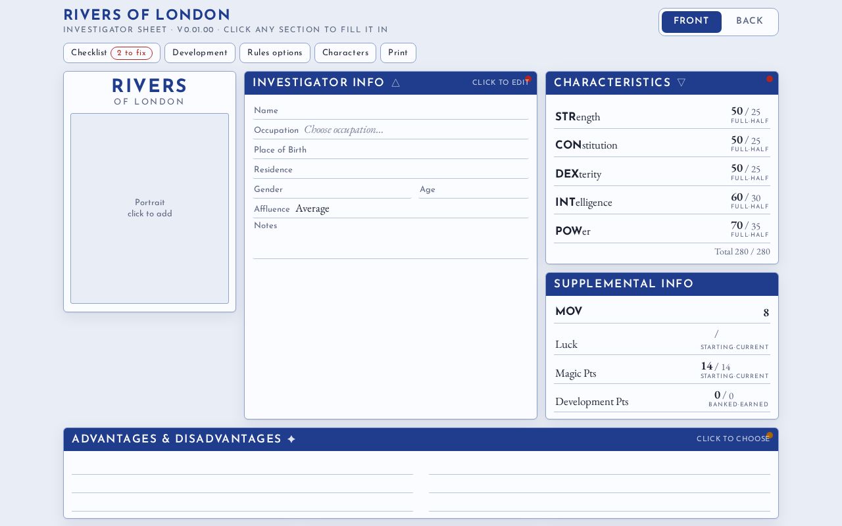Click the Notes area
This screenshot has width=842, height=526.
[x=391, y=240]
